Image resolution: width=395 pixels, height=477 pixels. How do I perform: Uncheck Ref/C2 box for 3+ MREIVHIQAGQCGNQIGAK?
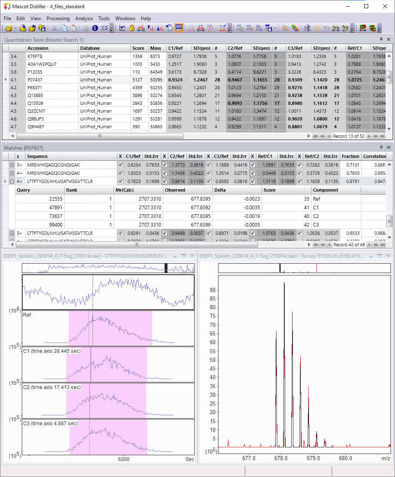click(300, 165)
